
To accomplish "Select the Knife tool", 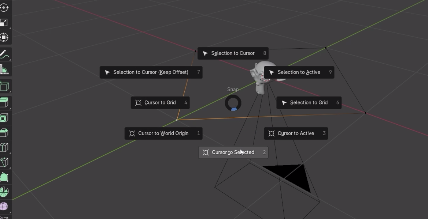I will (4, 162).
